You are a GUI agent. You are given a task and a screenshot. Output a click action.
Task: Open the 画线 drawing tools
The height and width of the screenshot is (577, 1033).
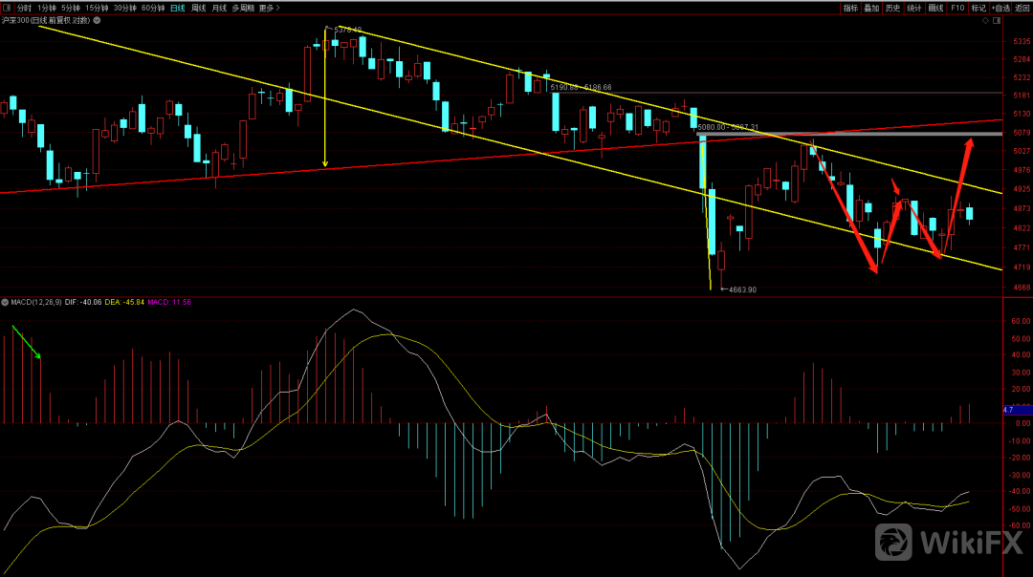[x=935, y=8]
